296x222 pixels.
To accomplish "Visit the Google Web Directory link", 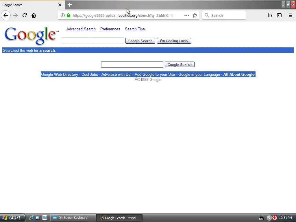I will point(60,74).
